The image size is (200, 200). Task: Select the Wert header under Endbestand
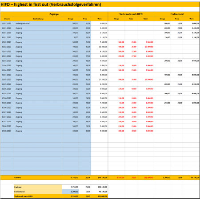[x=192, y=19]
